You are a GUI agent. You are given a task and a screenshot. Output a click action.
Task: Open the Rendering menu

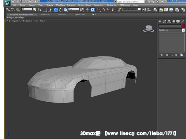click(98, 5)
